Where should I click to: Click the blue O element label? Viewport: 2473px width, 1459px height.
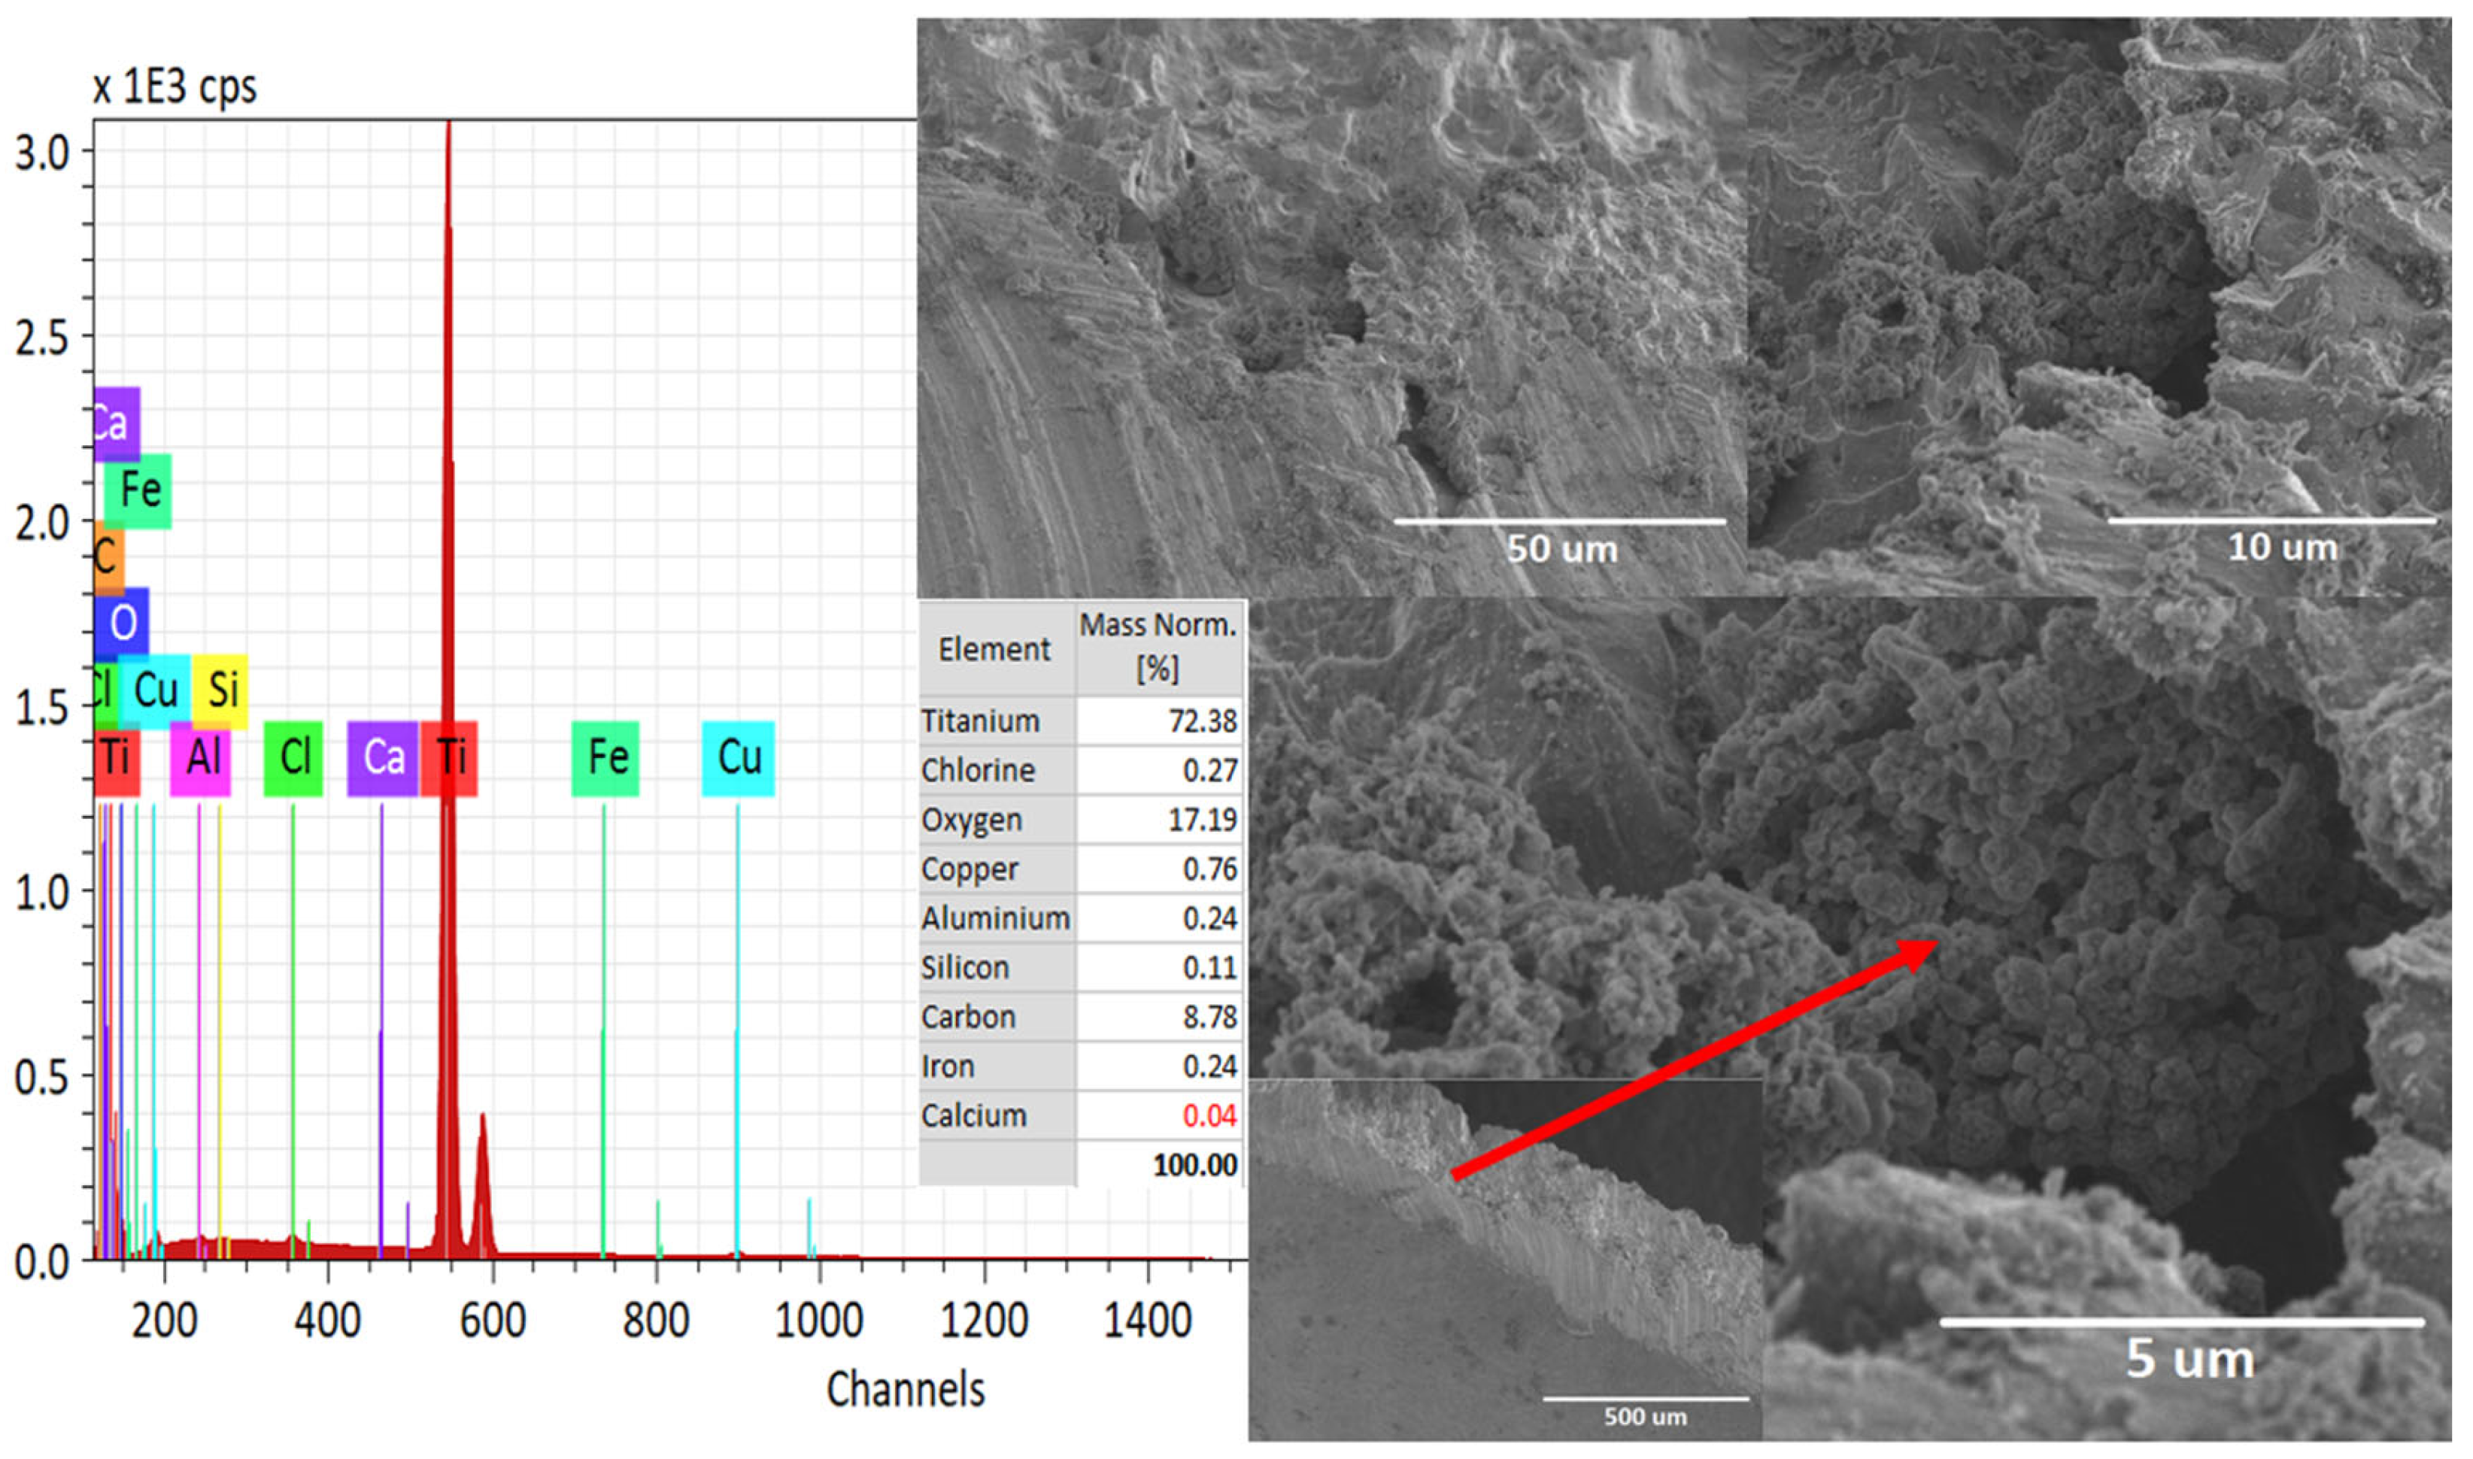[x=123, y=623]
